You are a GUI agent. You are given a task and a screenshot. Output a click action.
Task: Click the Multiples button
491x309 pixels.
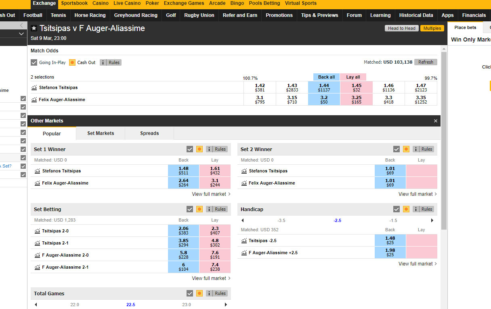click(432, 28)
